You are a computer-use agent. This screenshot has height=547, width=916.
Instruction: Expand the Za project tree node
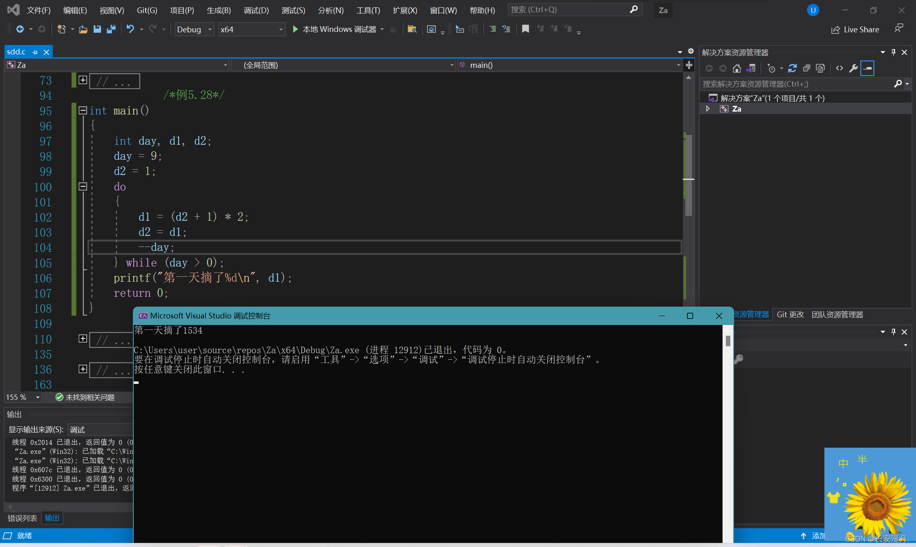coord(708,109)
